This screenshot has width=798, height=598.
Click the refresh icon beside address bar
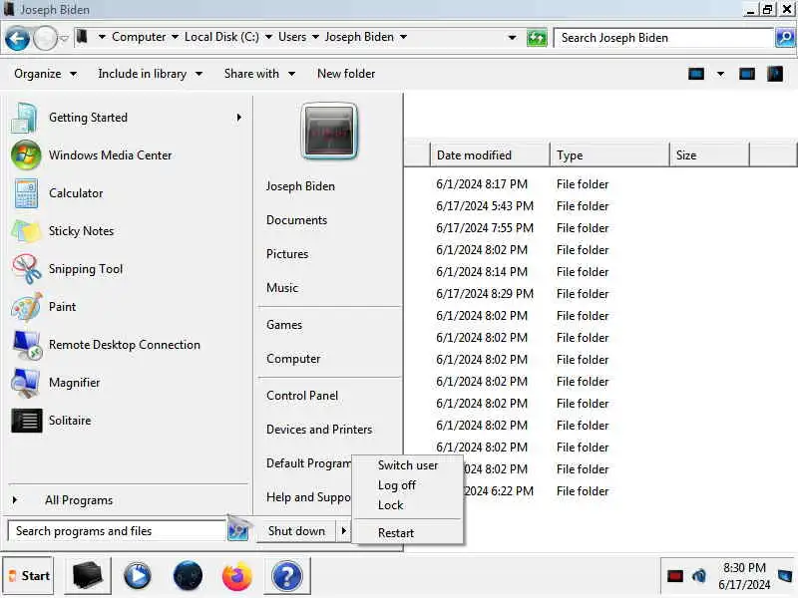pos(537,38)
